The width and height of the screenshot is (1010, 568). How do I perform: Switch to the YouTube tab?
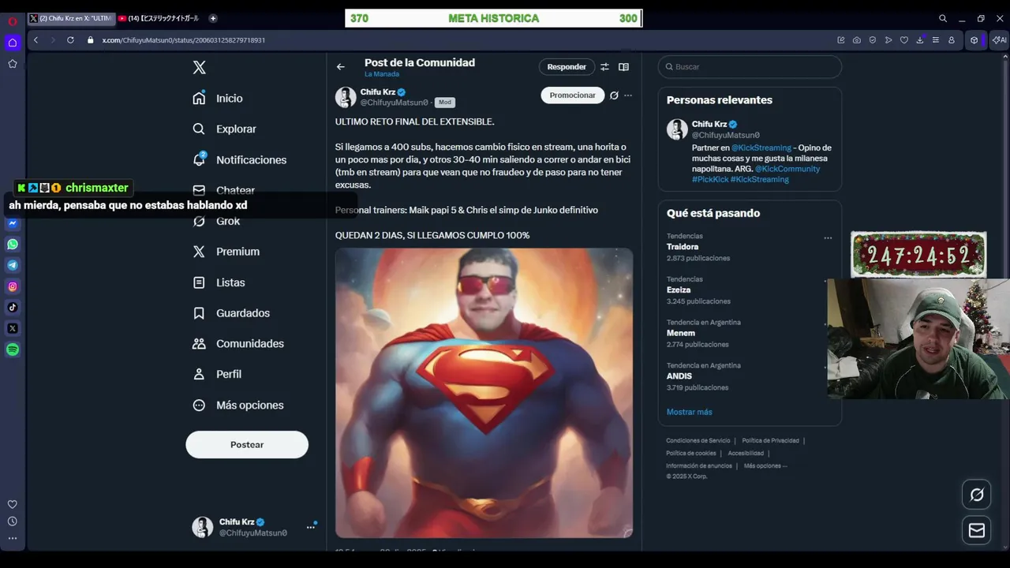pyautogui.click(x=160, y=18)
